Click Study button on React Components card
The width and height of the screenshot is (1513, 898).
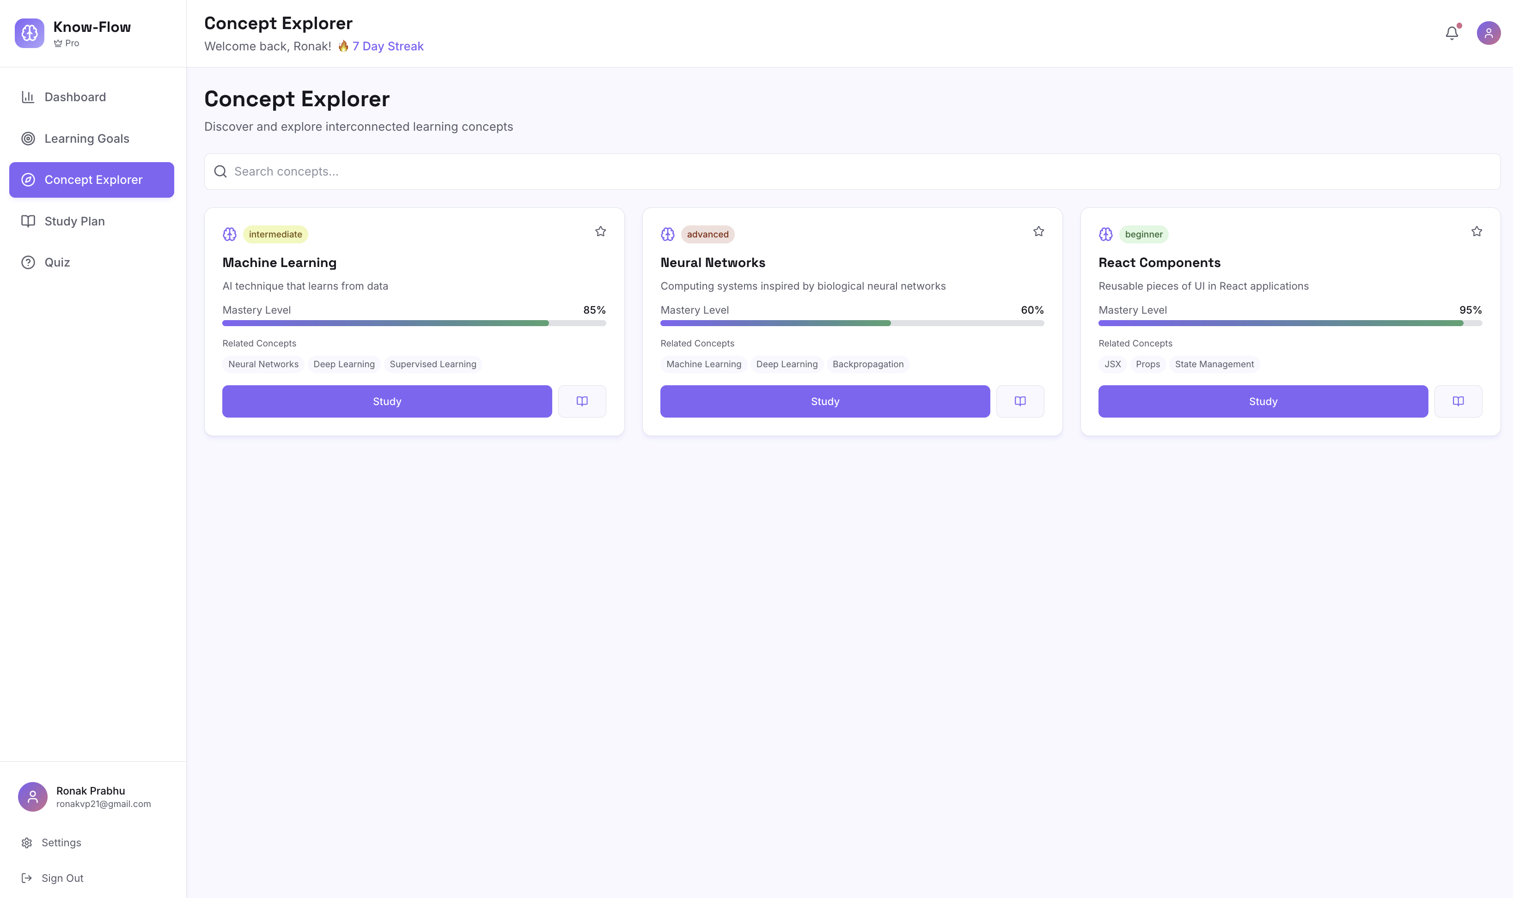[x=1263, y=401]
